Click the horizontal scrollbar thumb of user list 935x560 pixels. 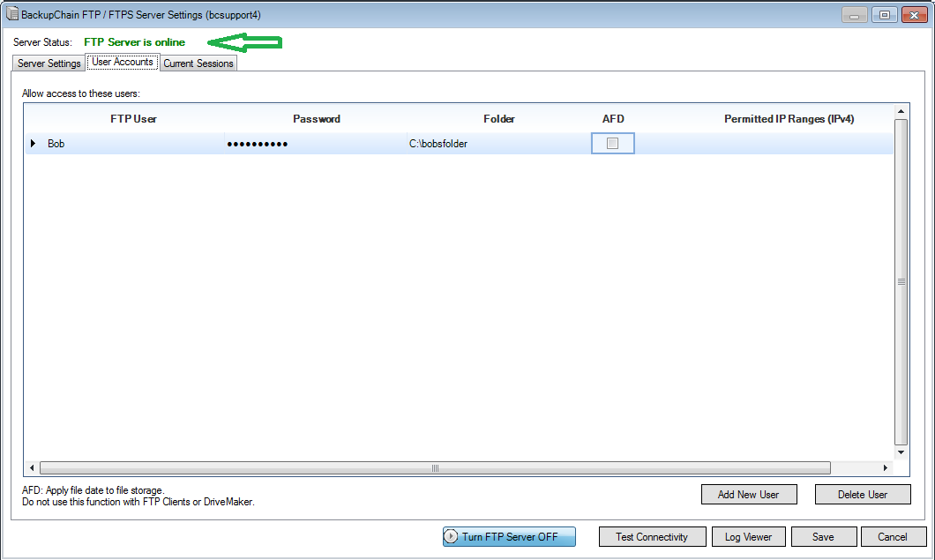435,468
